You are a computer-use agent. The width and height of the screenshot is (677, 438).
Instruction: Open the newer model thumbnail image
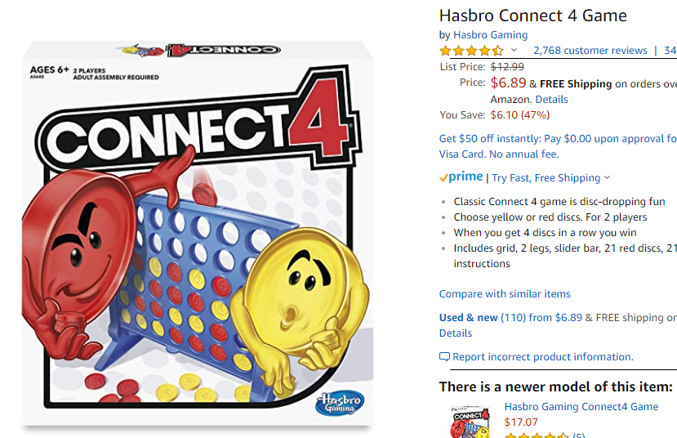click(470, 422)
